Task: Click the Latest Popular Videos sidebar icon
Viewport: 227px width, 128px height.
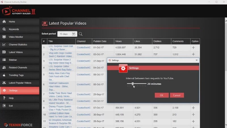Action: pos(4,83)
